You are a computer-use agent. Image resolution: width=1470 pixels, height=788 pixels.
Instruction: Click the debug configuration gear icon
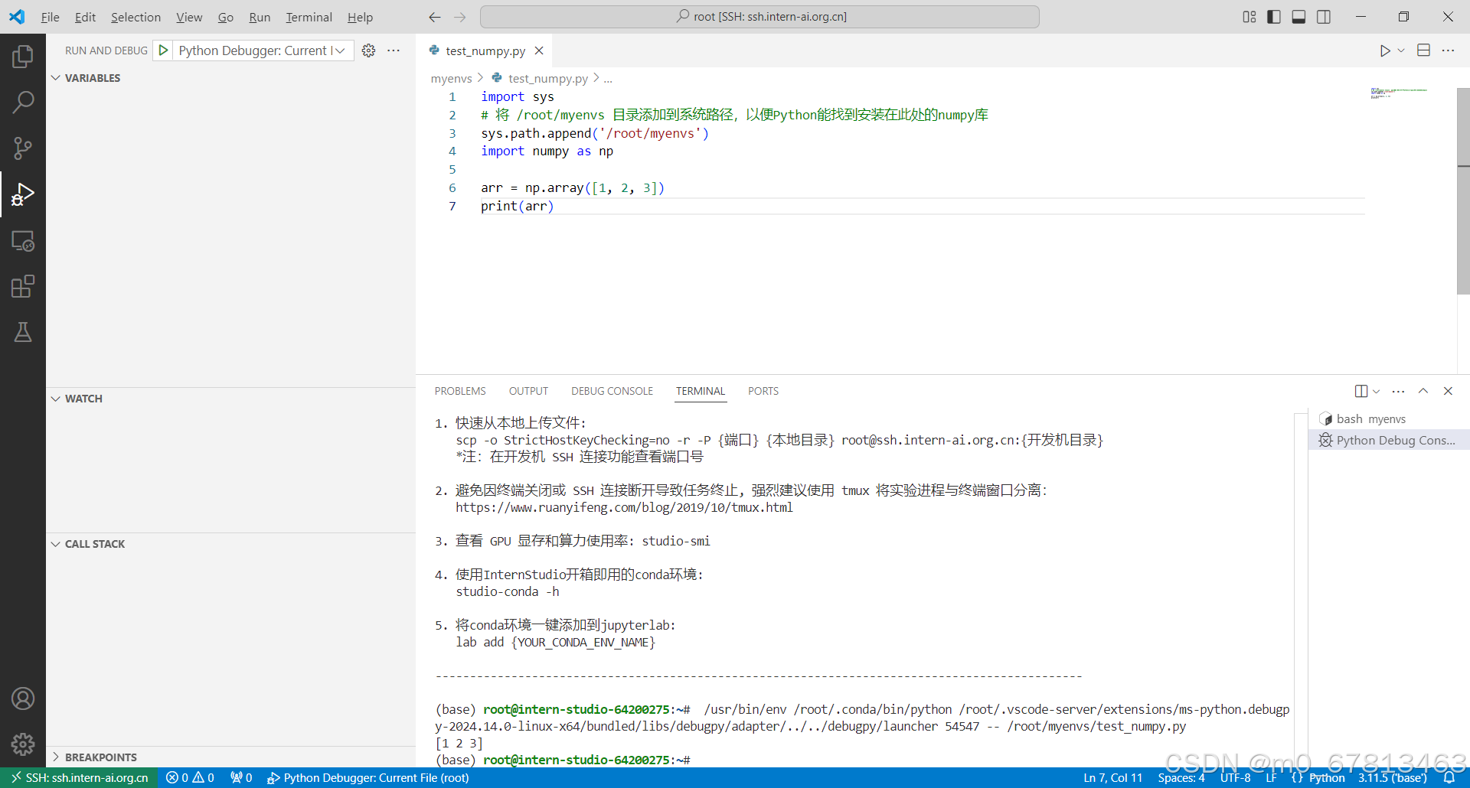(x=368, y=50)
